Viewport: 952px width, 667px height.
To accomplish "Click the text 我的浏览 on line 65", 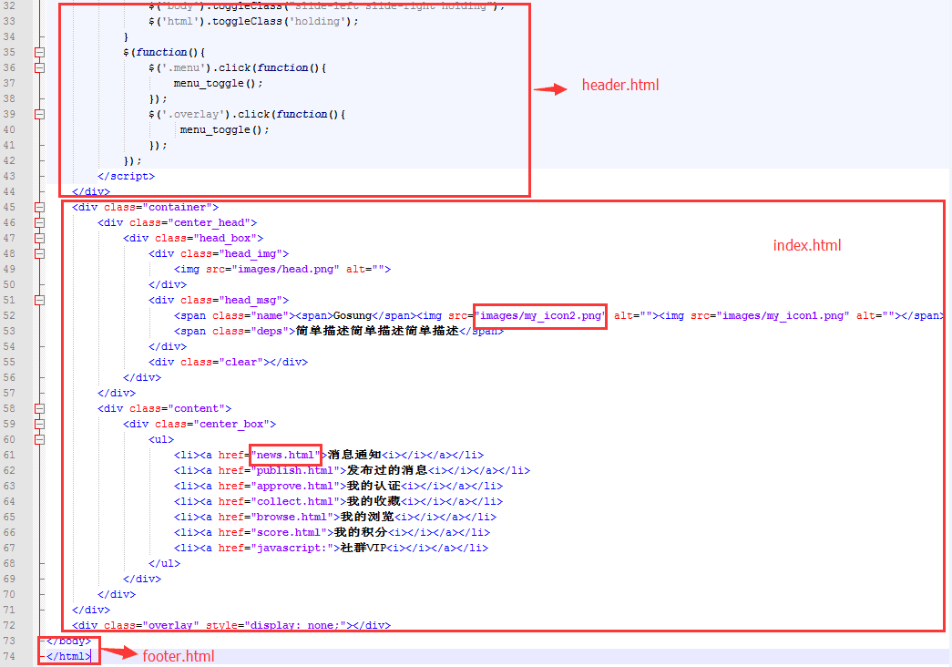I will pos(367,517).
